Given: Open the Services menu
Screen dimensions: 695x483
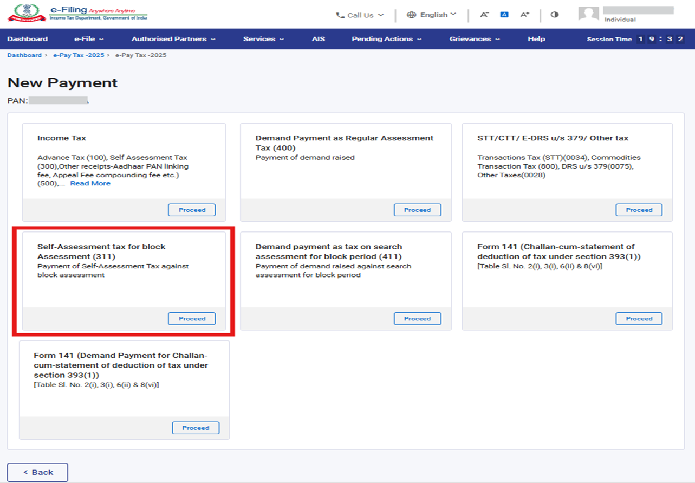Looking at the screenshot, I should pyautogui.click(x=263, y=39).
